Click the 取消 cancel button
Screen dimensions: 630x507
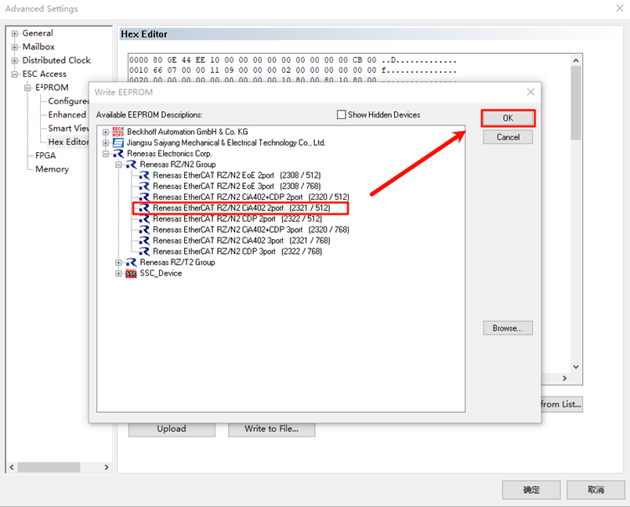pos(596,490)
